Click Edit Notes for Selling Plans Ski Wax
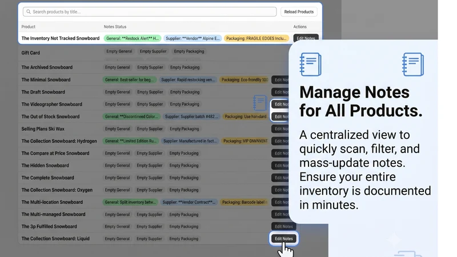 (280, 129)
